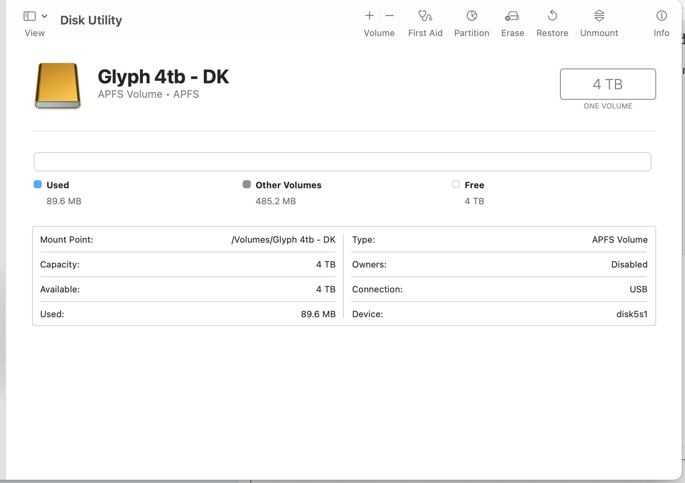Screen dimensions: 685x483
Task: Select the mount point path /Volumes/Glyph 4tb - DK
Action: (x=283, y=239)
